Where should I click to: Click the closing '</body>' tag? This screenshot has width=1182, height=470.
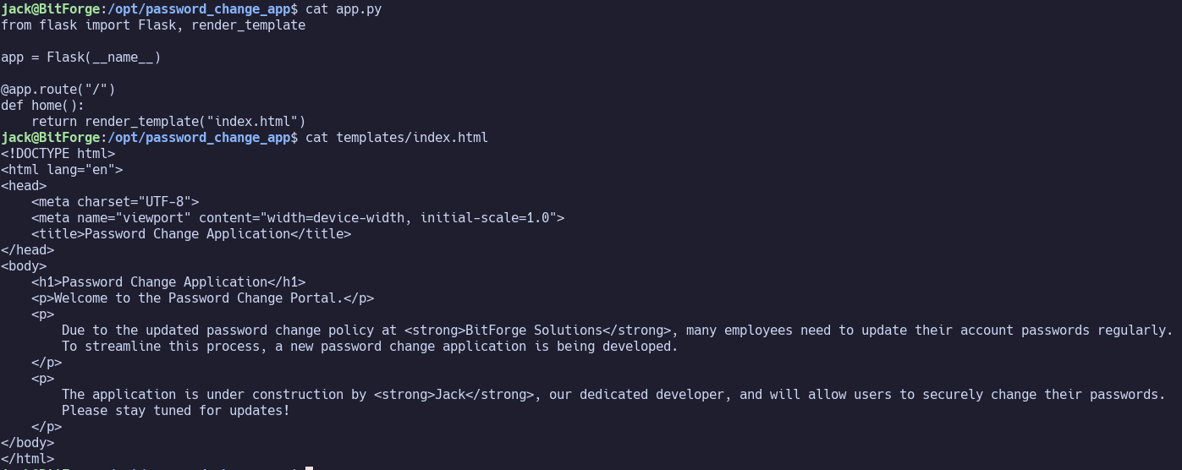click(x=28, y=443)
